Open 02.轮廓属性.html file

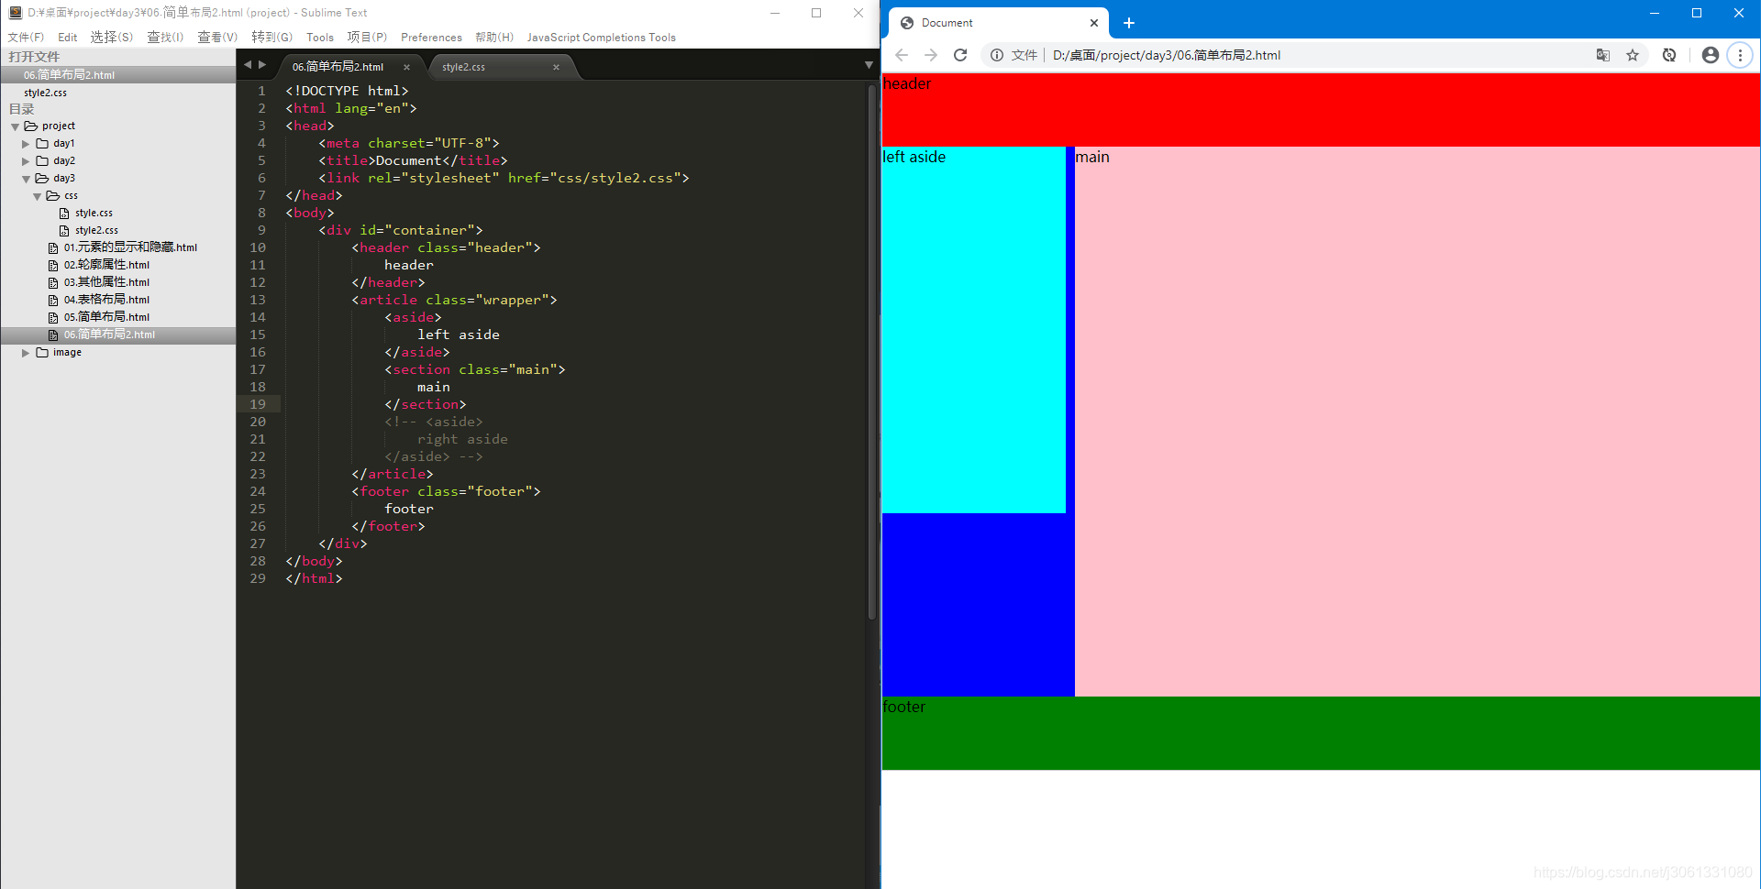[x=106, y=265]
